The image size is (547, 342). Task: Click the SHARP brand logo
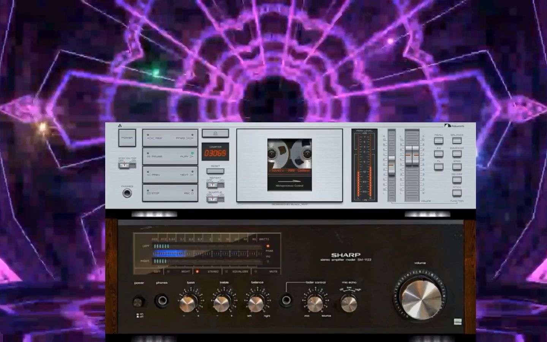tap(346, 255)
